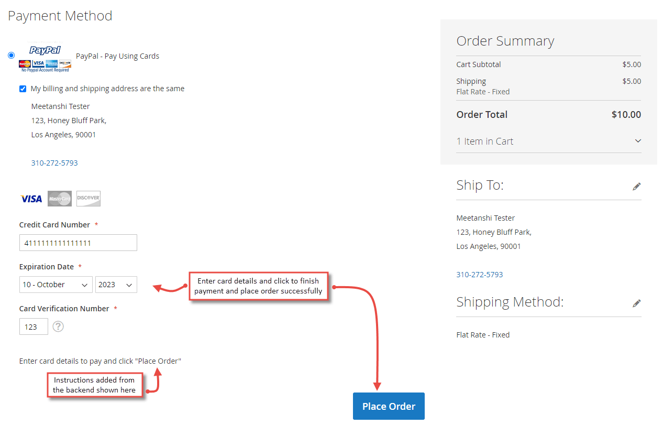Click the Place Order button
This screenshot has width=663, height=425.
389,406
